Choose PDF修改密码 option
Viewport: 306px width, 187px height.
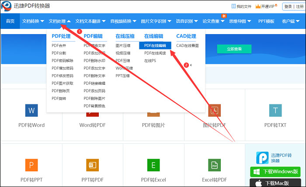(x=63, y=76)
